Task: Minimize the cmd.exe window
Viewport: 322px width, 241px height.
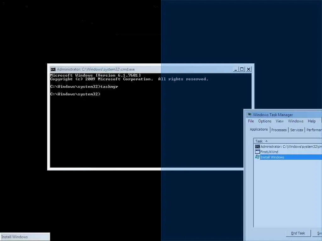Action: (236, 69)
